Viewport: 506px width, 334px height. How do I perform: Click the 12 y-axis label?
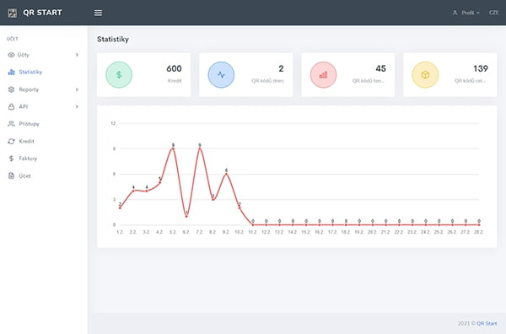pos(113,123)
